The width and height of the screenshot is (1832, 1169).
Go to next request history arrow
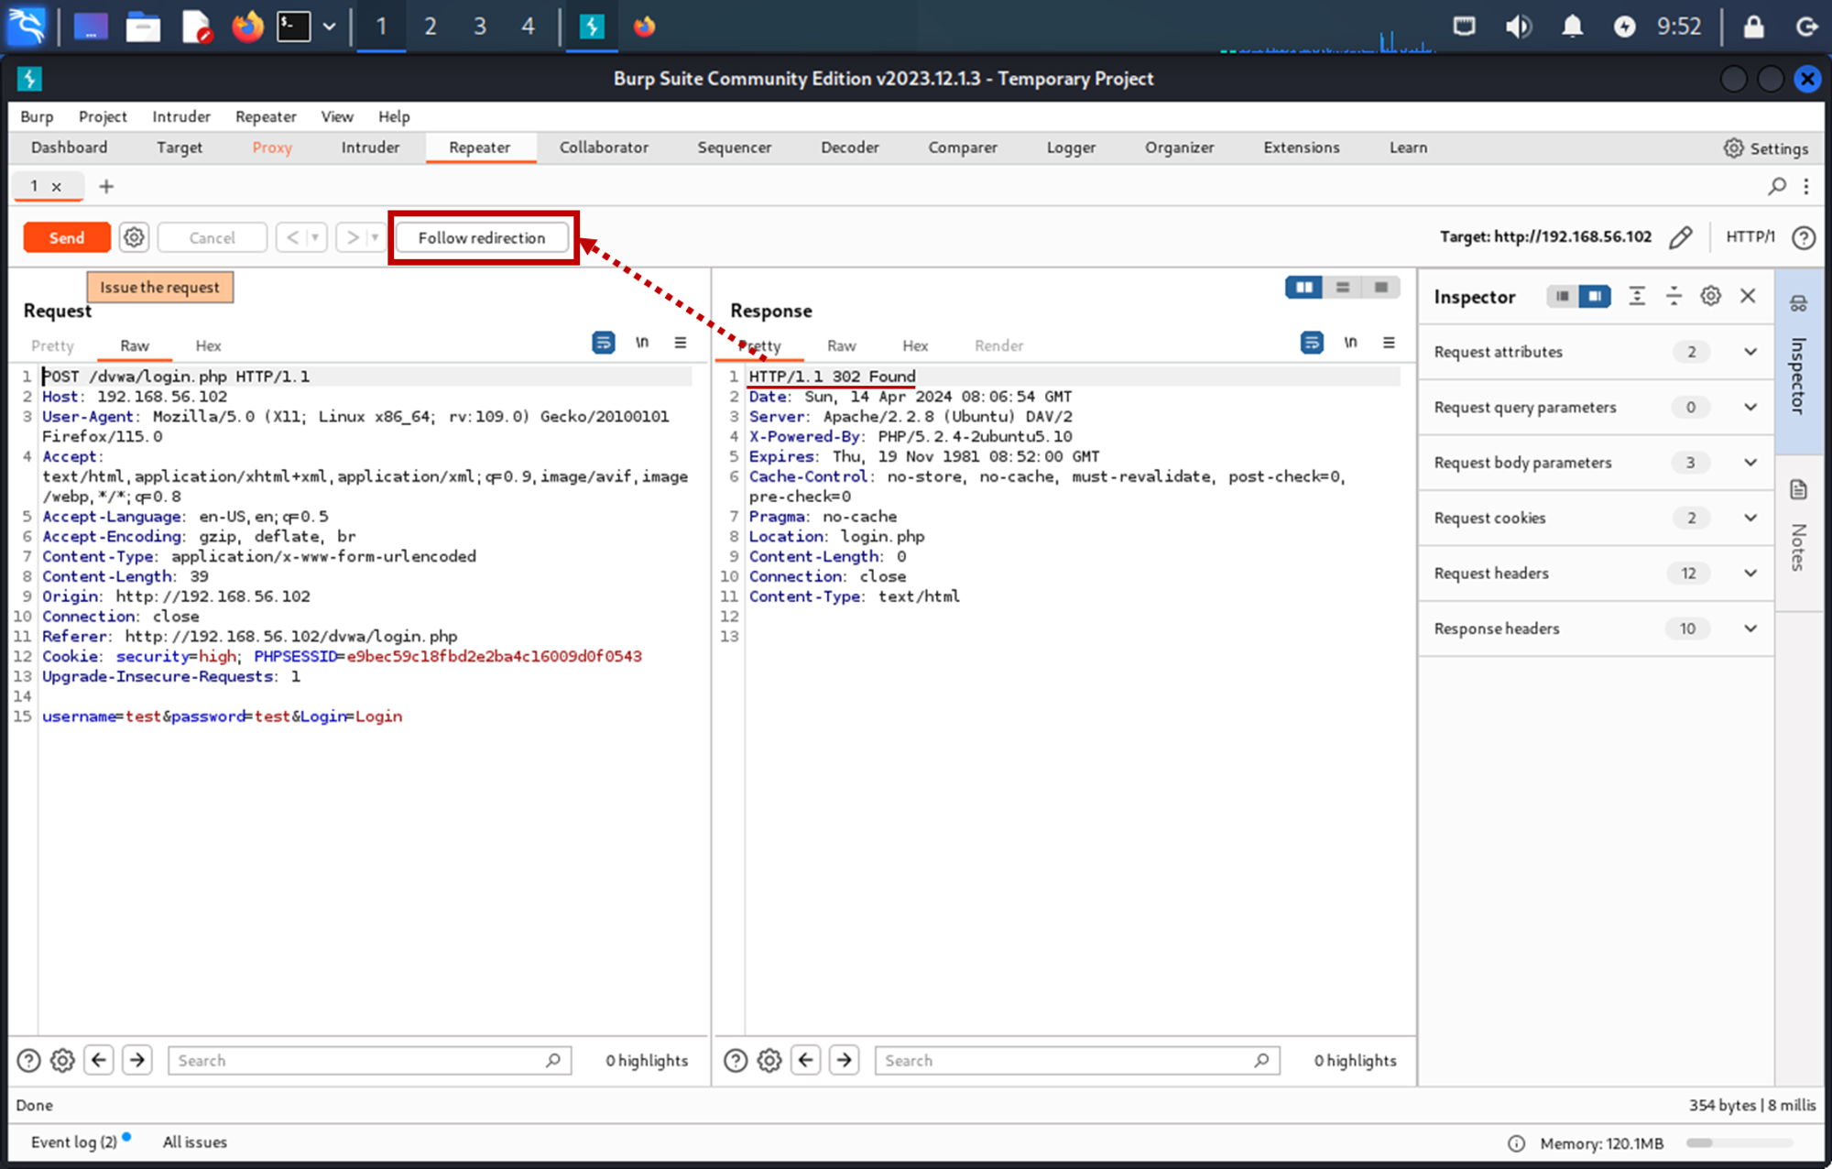point(352,237)
